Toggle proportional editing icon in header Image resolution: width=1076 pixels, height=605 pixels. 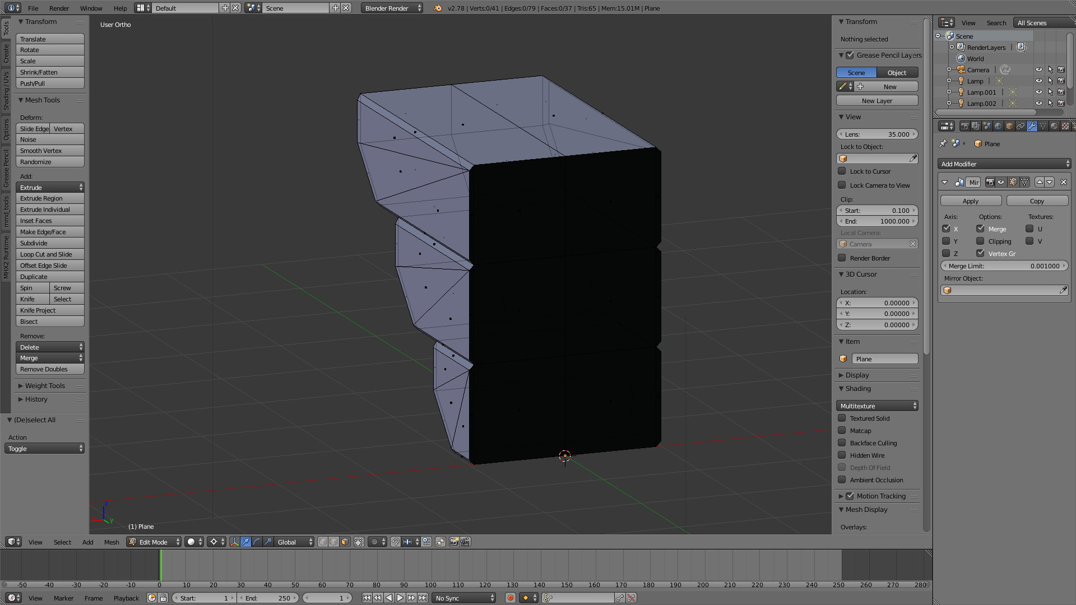(374, 542)
